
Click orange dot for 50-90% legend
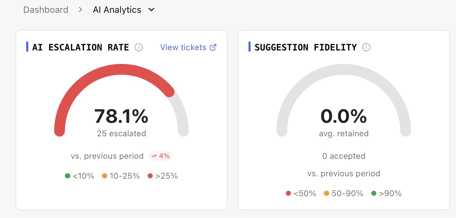tap(326, 193)
